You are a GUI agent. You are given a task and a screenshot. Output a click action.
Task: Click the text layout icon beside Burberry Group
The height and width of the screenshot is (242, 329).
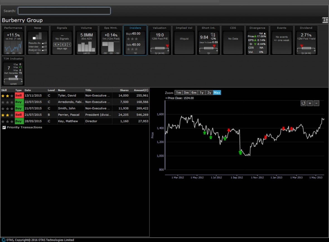(x=325, y=20)
